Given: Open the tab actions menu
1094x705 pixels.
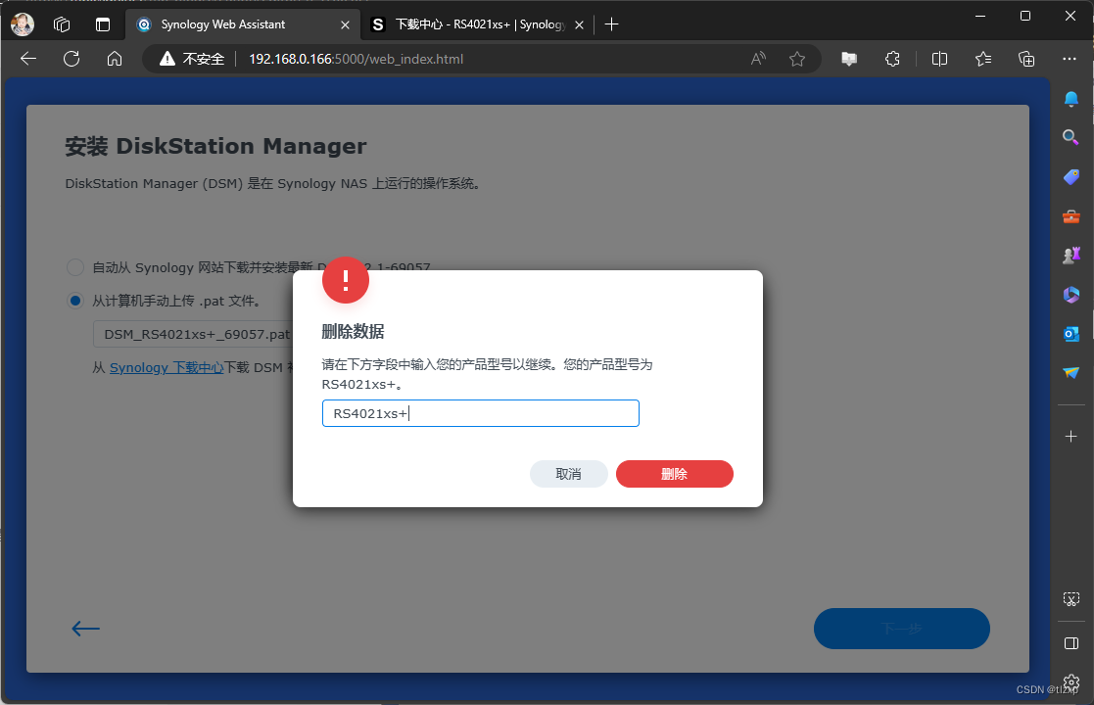Looking at the screenshot, I should click(x=103, y=24).
